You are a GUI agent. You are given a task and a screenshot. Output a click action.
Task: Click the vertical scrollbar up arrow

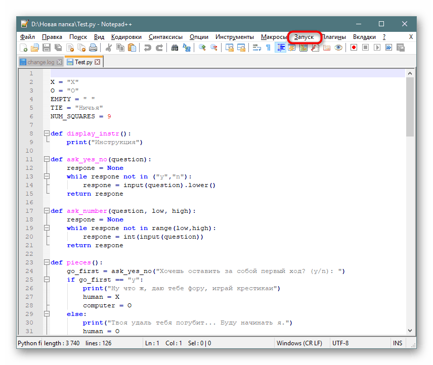pos(410,73)
